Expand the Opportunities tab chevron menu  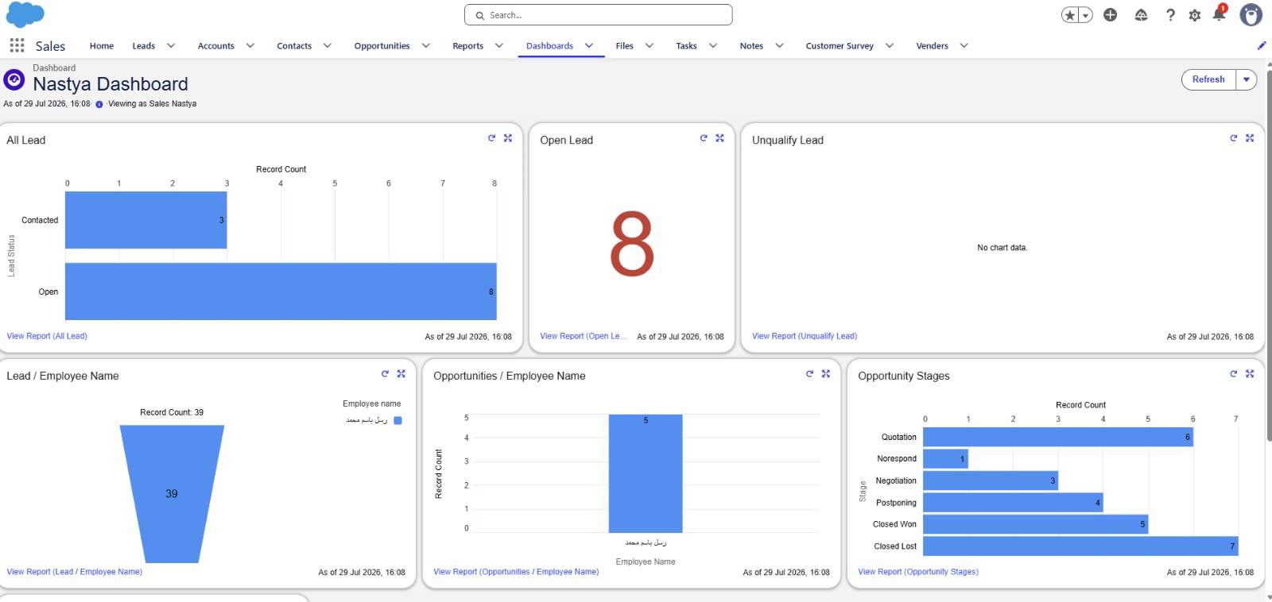click(426, 46)
